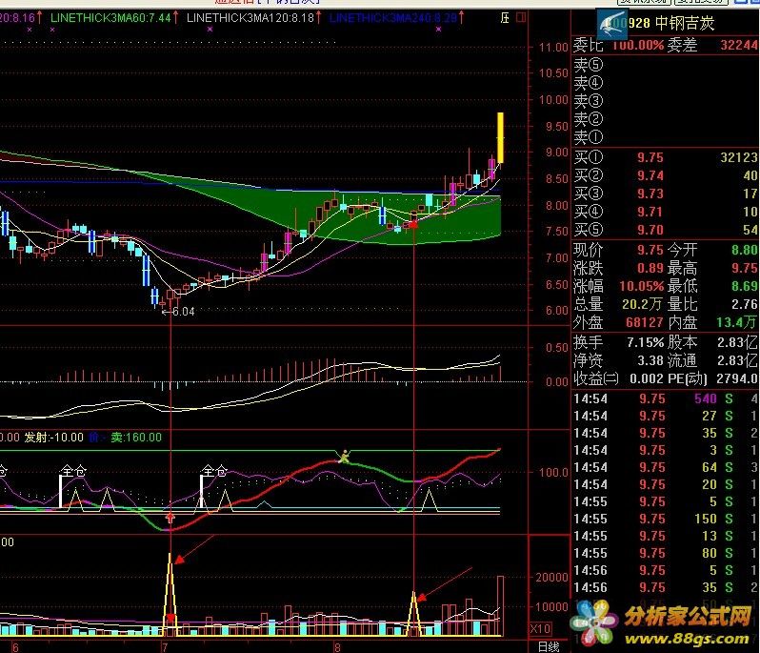This screenshot has height=653, width=760.
Task: Click the X10 volume scale box
Action: click(x=540, y=629)
